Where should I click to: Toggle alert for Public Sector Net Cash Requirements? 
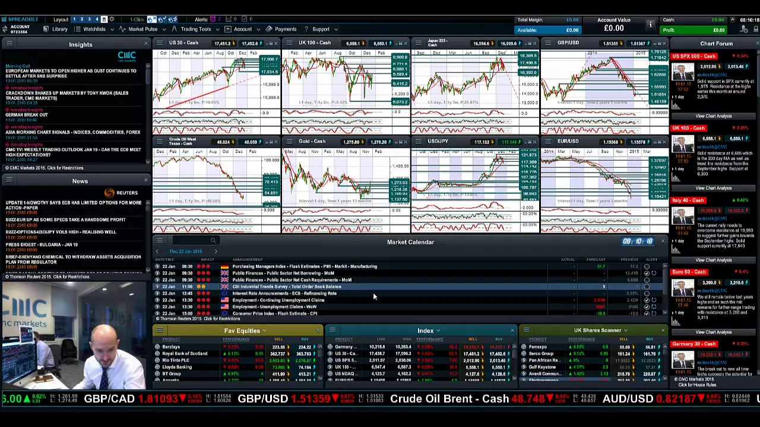pyautogui.click(x=647, y=280)
